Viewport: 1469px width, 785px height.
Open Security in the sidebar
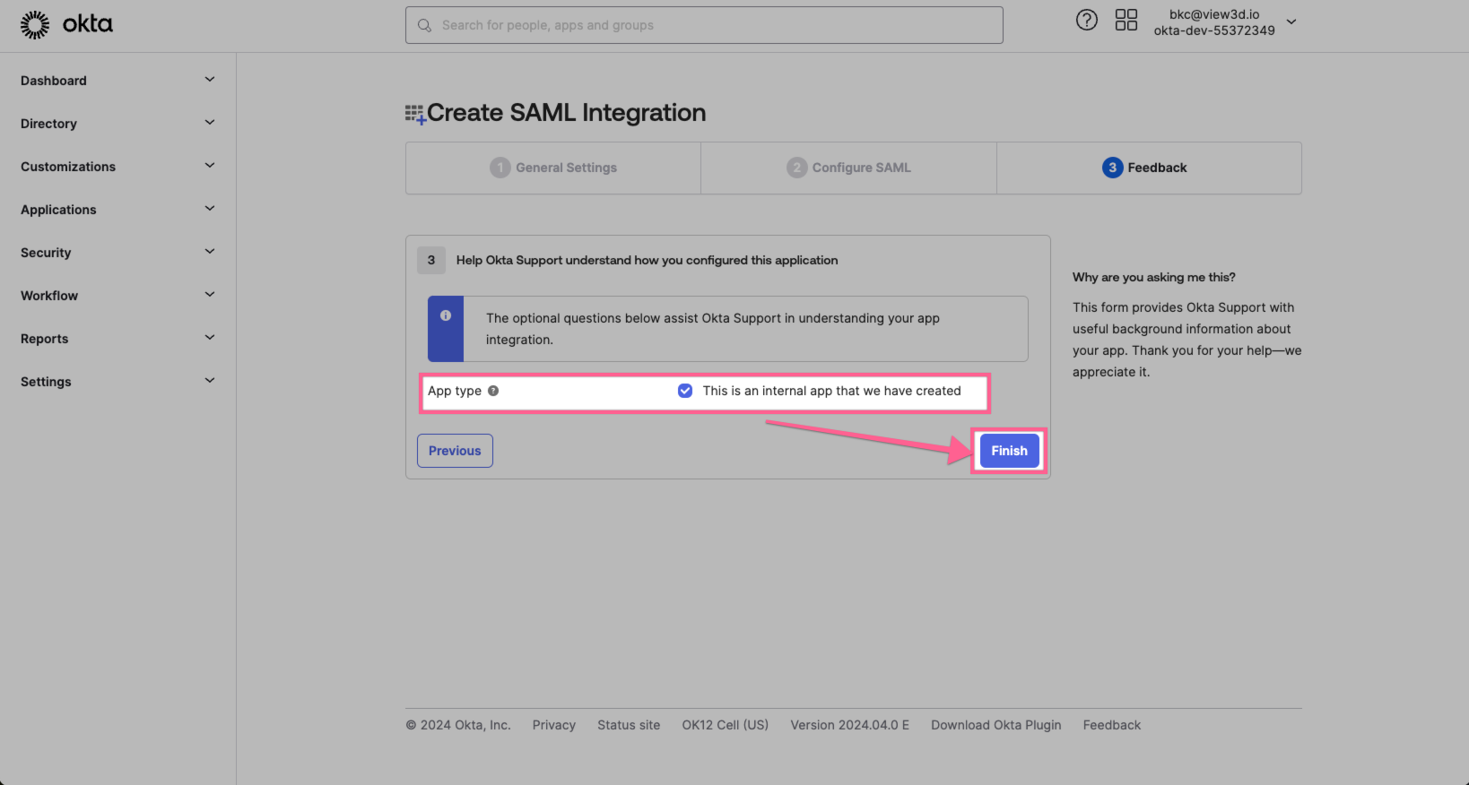coord(46,253)
